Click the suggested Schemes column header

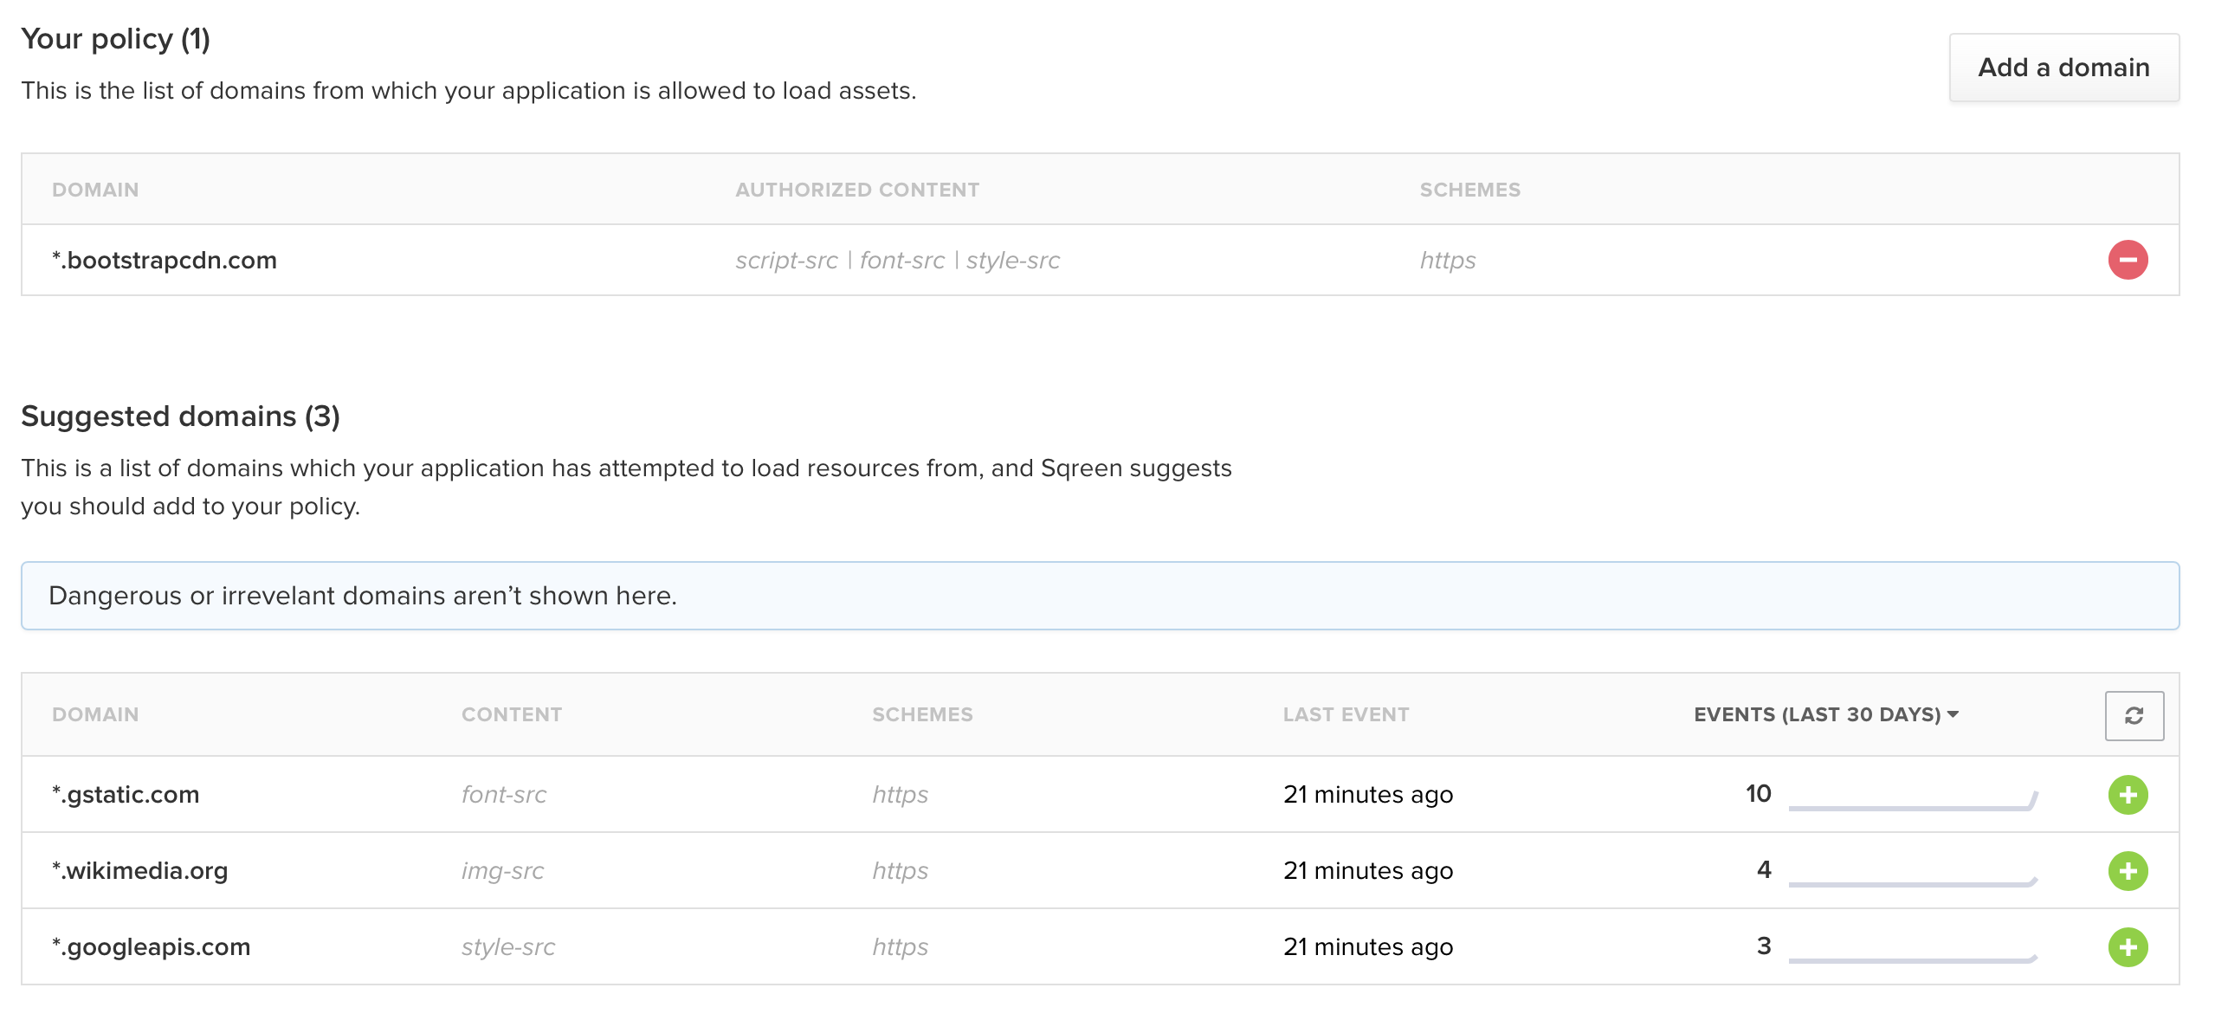(x=921, y=714)
